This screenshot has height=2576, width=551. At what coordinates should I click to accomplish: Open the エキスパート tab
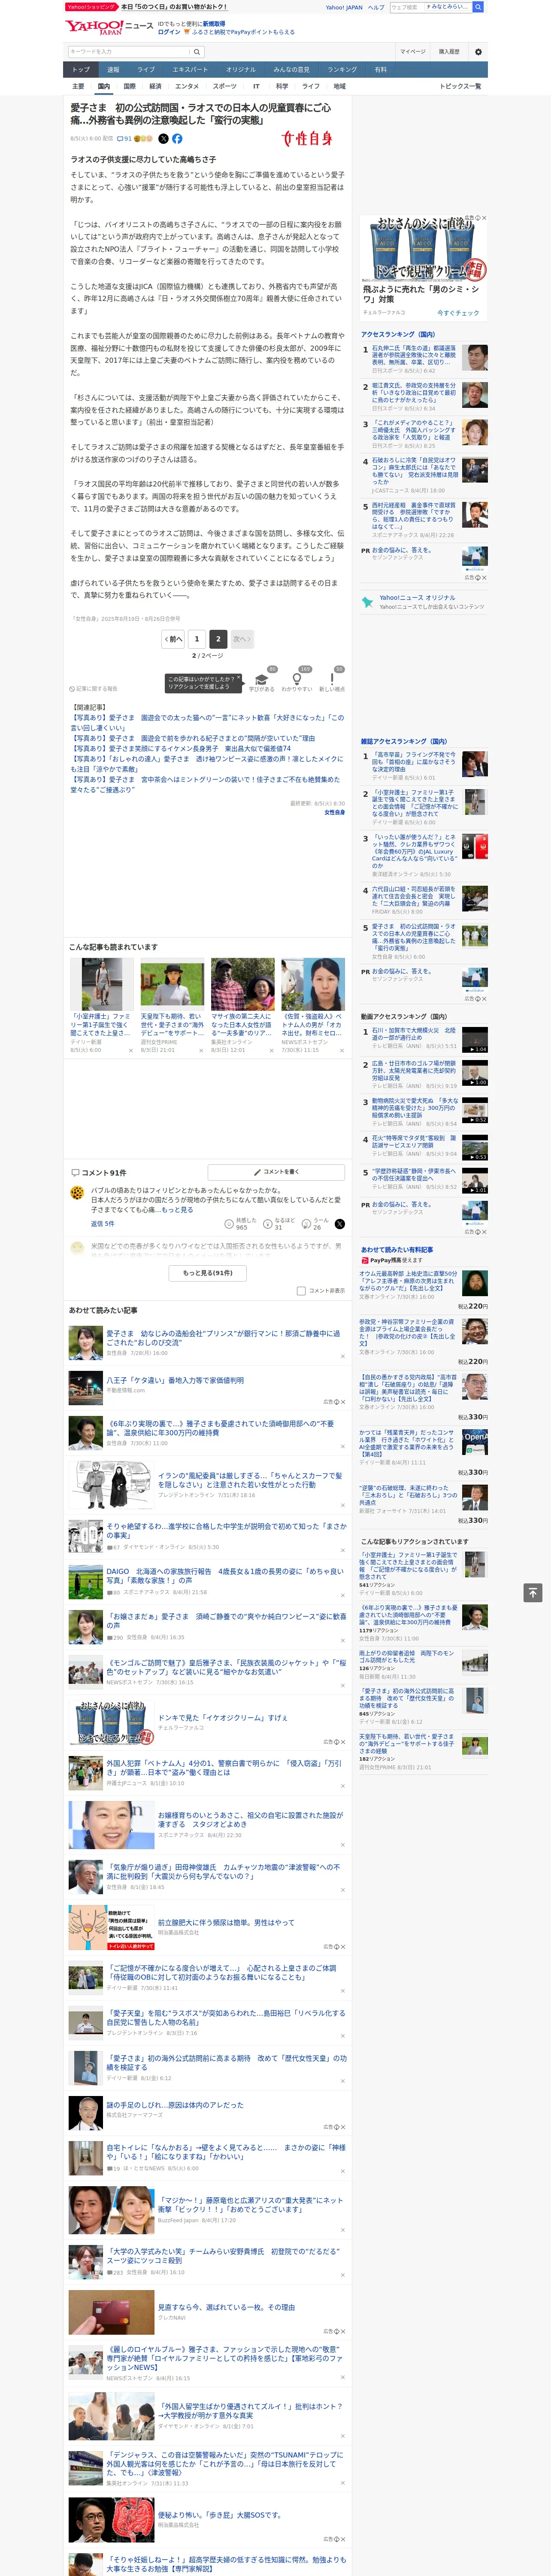190,70
